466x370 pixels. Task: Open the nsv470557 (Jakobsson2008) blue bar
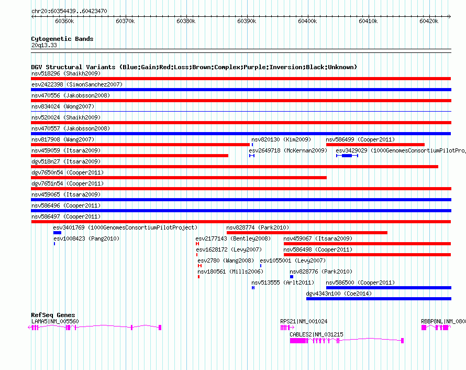[x=241, y=134]
